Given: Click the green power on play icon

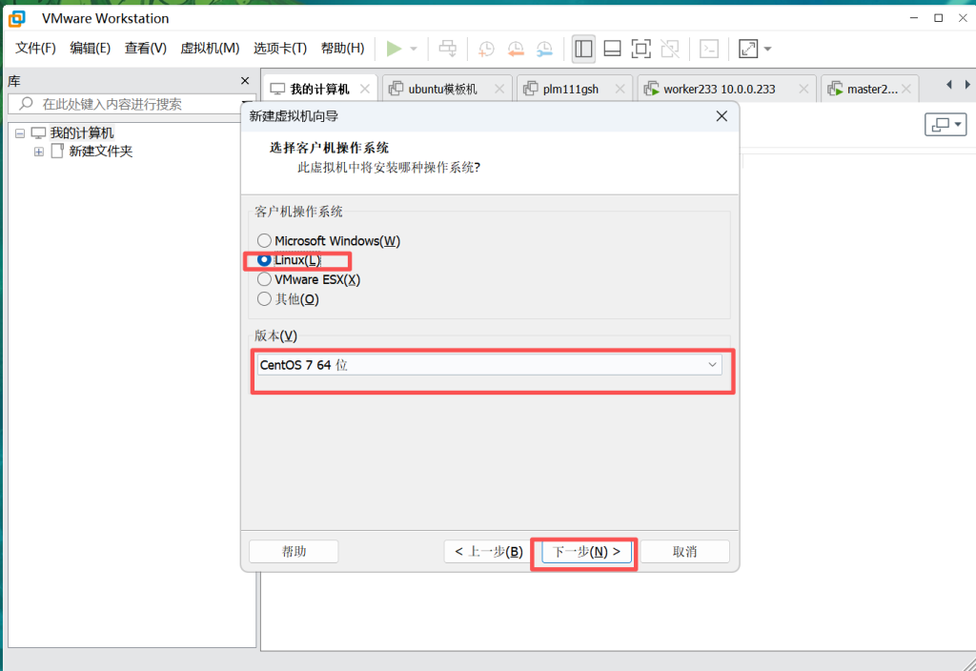Looking at the screenshot, I should point(394,49).
